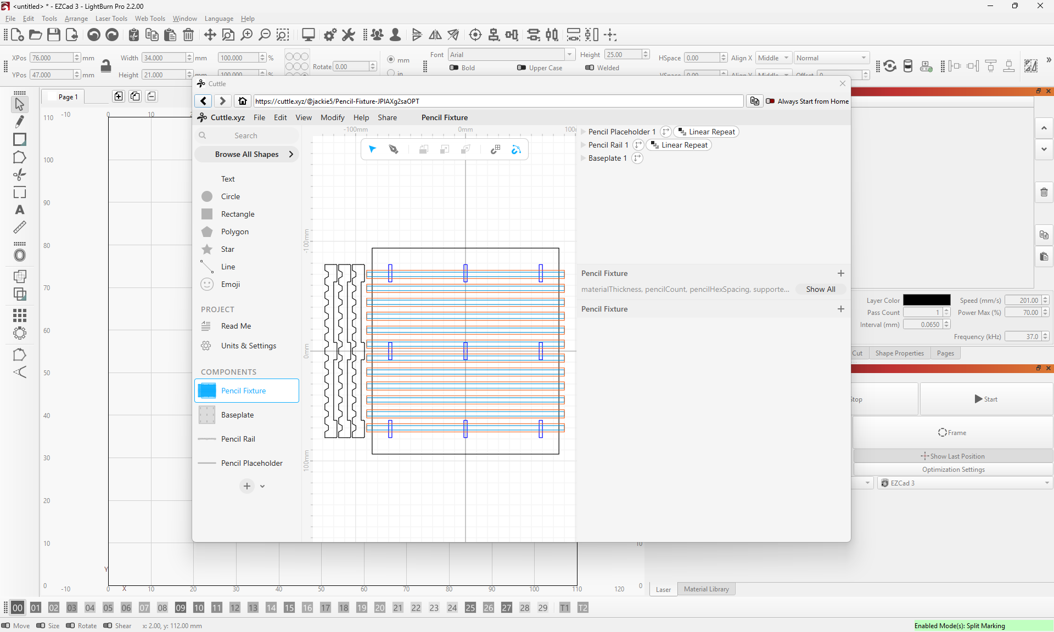Click the Cuttle URL address field

(498, 101)
